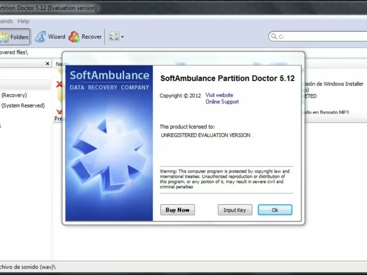Open the Online Support link

(222, 102)
